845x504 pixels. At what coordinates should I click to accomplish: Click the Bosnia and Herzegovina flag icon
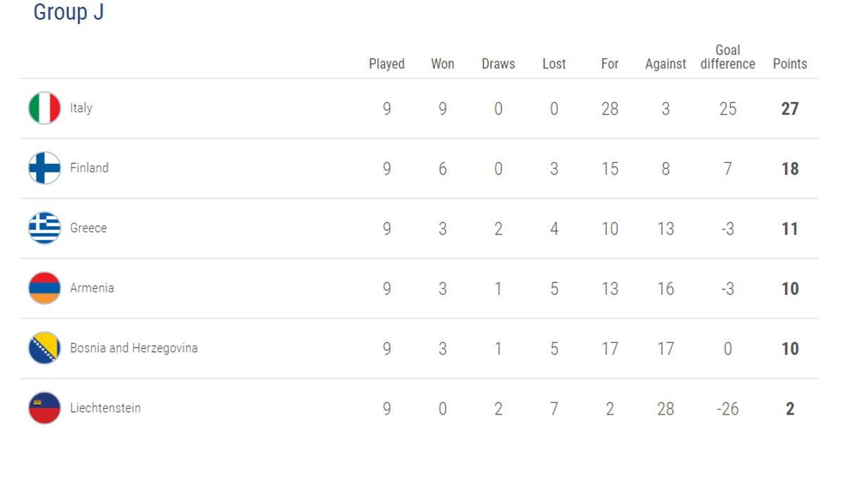tap(44, 348)
